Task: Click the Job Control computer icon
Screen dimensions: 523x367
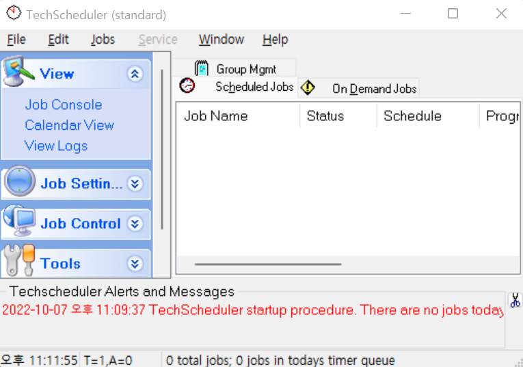Action: coord(20,220)
